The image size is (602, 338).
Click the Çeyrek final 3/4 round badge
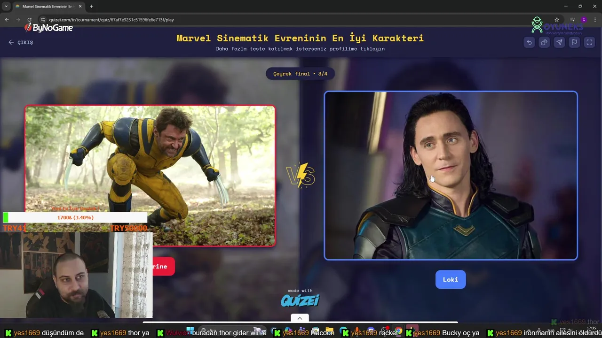(300, 74)
